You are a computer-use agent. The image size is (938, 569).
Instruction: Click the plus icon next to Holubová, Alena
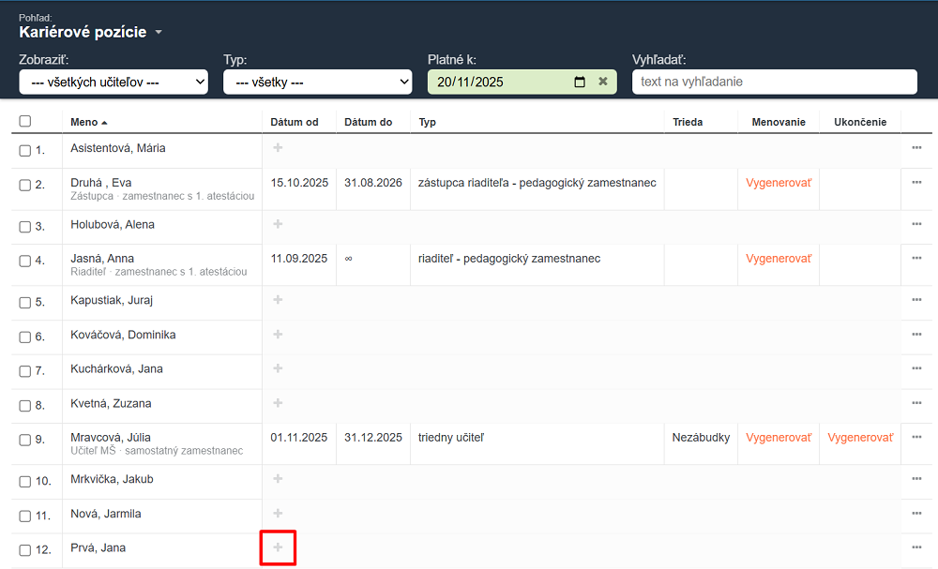click(x=278, y=224)
